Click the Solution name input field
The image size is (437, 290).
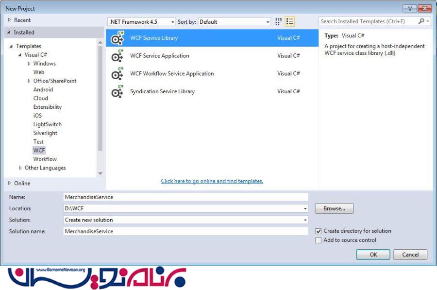(x=185, y=231)
